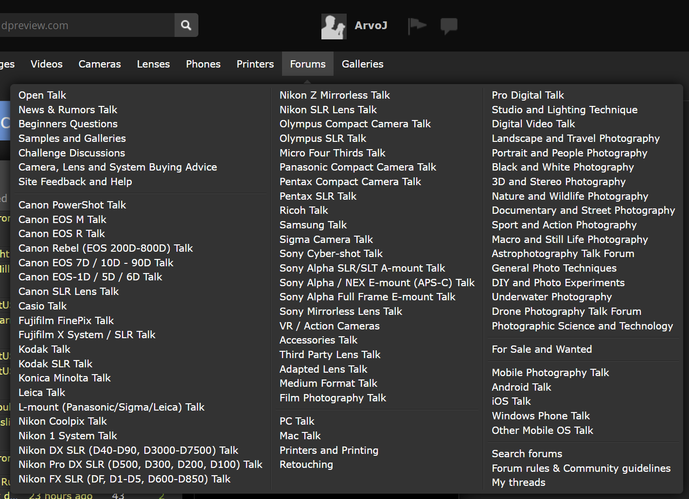Open the speech bubble messages icon
The height and width of the screenshot is (499, 689).
(449, 26)
